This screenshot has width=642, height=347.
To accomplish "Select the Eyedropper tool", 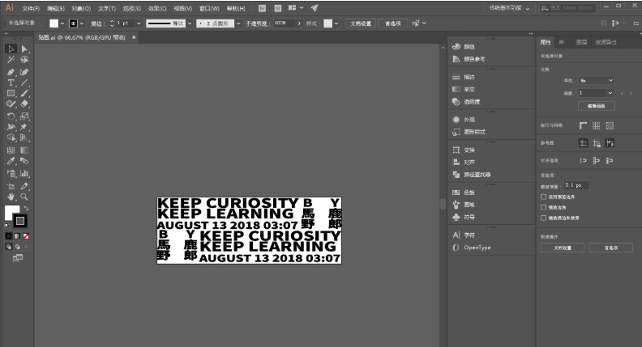I will [11, 161].
